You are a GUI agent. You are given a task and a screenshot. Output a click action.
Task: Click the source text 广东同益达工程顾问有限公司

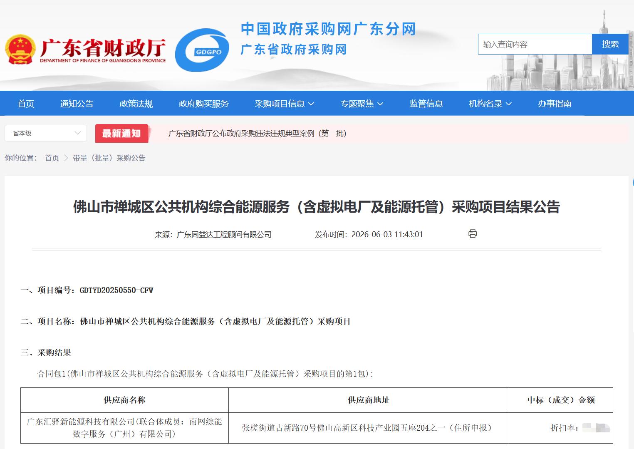pos(224,235)
